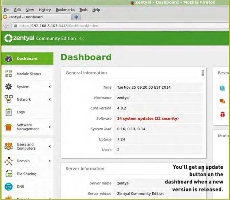
Task: Click the Community Edition header text
Action: click(x=56, y=38)
